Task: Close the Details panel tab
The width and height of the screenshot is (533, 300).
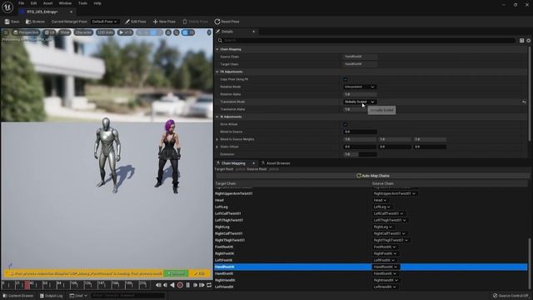Action: (253, 32)
